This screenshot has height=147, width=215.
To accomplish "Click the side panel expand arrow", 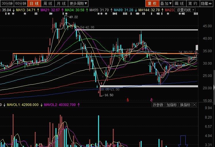I will [214, 87].
